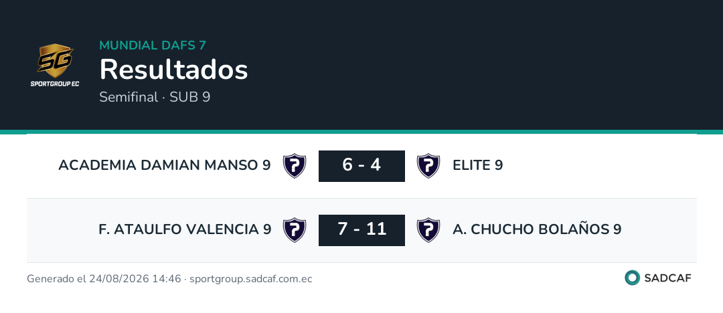Click the MUNDIAL DAFS 7 tournament label
723x313 pixels.
coord(153,45)
